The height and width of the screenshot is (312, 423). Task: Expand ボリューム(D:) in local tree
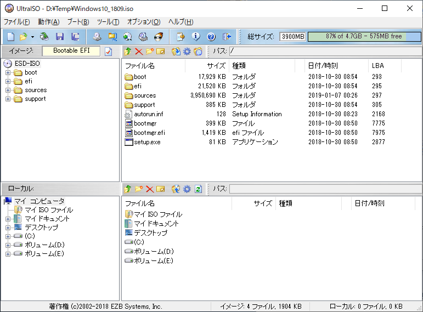pos(8,245)
